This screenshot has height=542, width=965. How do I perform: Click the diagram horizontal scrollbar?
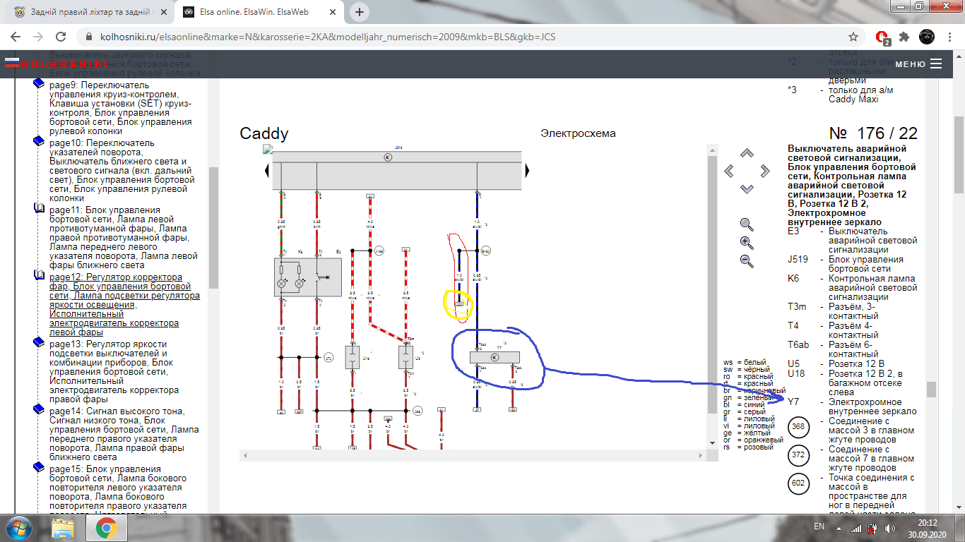tap(473, 454)
